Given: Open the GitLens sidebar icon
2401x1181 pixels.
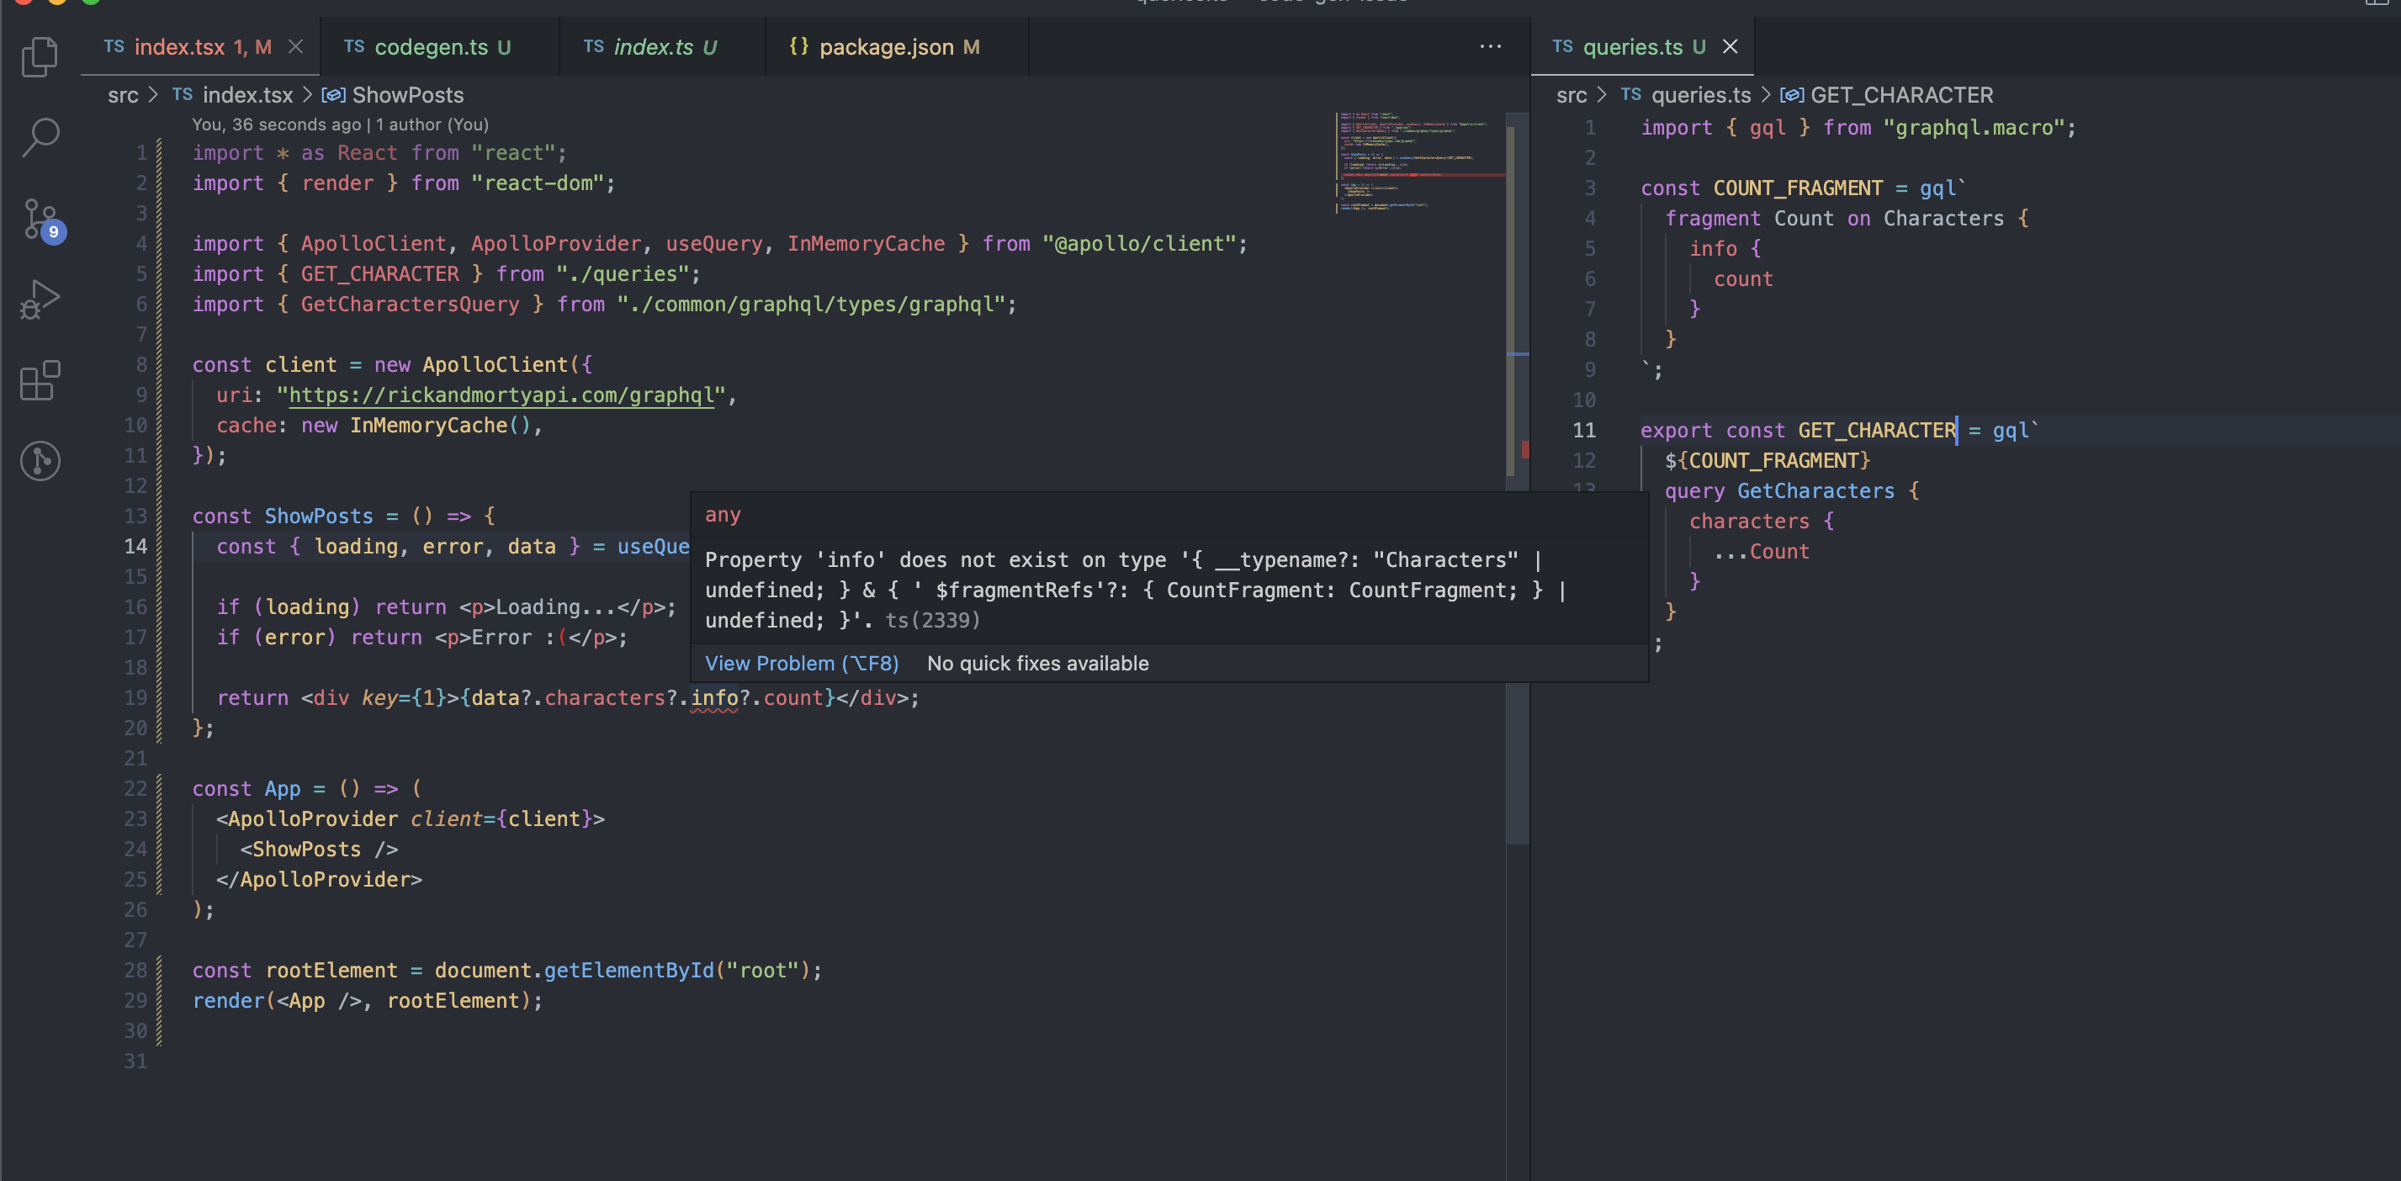Looking at the screenshot, I should pyautogui.click(x=40, y=460).
